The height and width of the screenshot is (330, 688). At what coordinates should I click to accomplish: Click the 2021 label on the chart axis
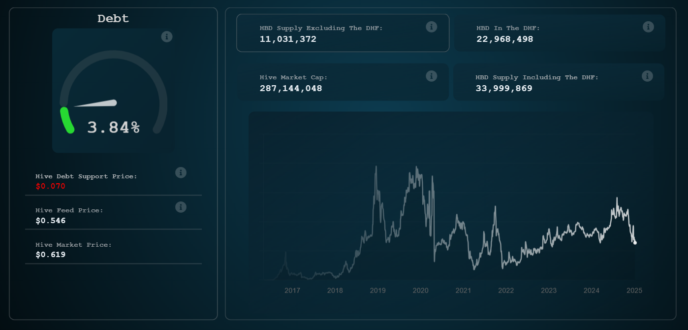(x=463, y=291)
